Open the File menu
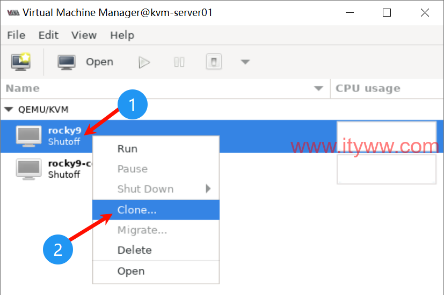 [x=16, y=35]
